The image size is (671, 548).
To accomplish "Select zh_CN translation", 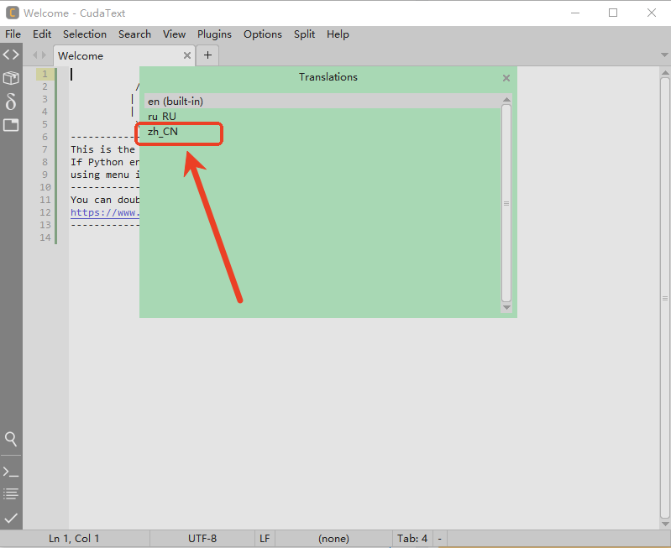I will 322,132.
